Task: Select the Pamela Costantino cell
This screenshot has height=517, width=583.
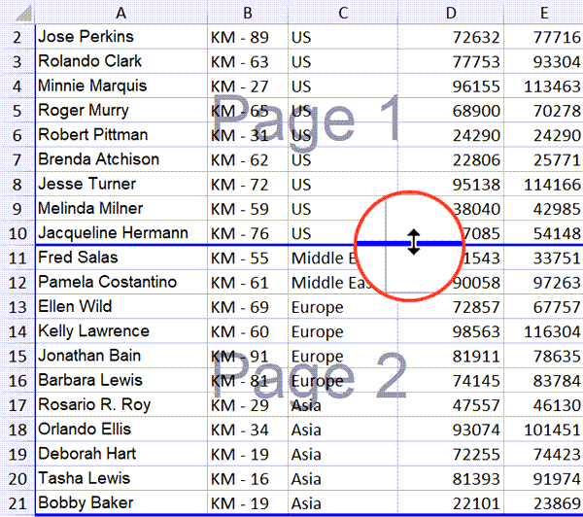Action: 120,283
